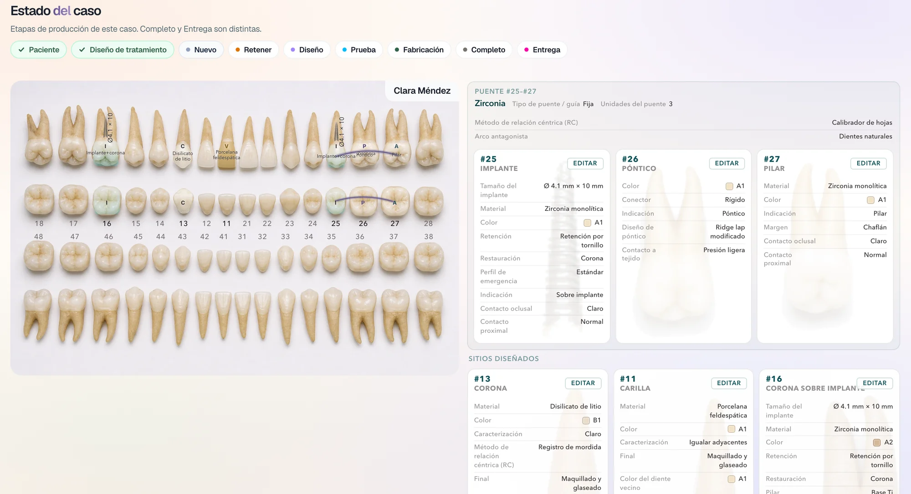Select upper tooth 13 occlusal view
This screenshot has width=911, height=494.
(x=183, y=202)
